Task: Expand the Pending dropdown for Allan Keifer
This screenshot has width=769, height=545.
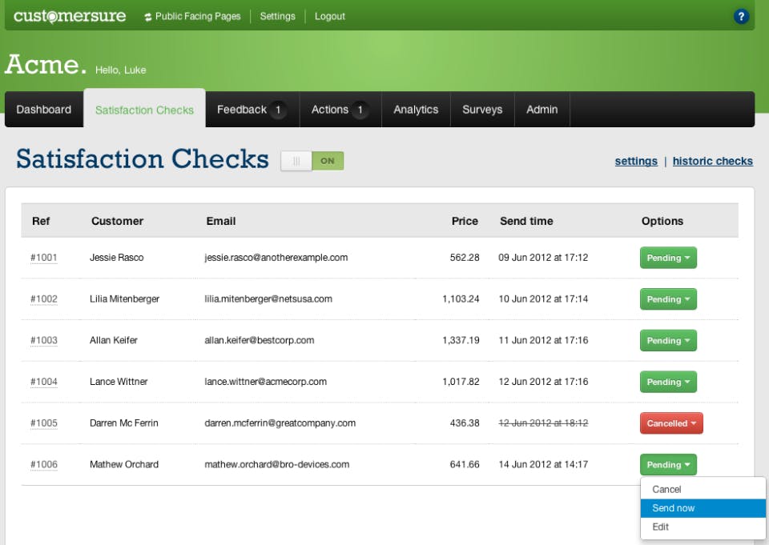Action: point(668,341)
